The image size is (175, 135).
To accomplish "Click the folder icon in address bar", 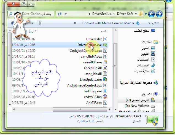I will coord(141,14).
